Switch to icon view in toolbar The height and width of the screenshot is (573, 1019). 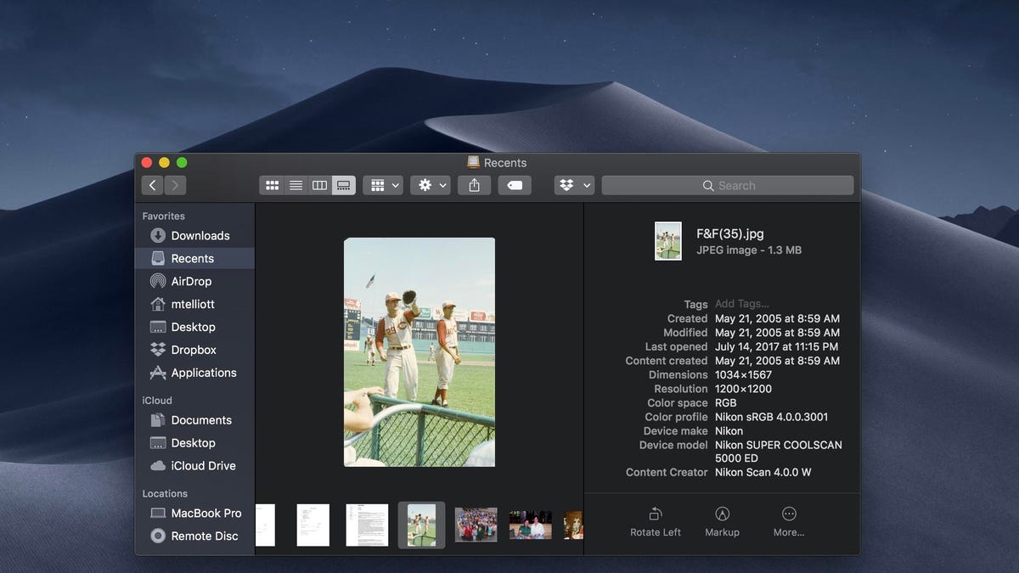pyautogui.click(x=273, y=185)
